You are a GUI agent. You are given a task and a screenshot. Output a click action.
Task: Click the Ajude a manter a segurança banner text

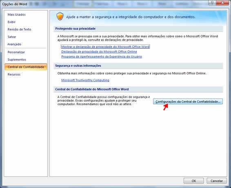(131, 17)
